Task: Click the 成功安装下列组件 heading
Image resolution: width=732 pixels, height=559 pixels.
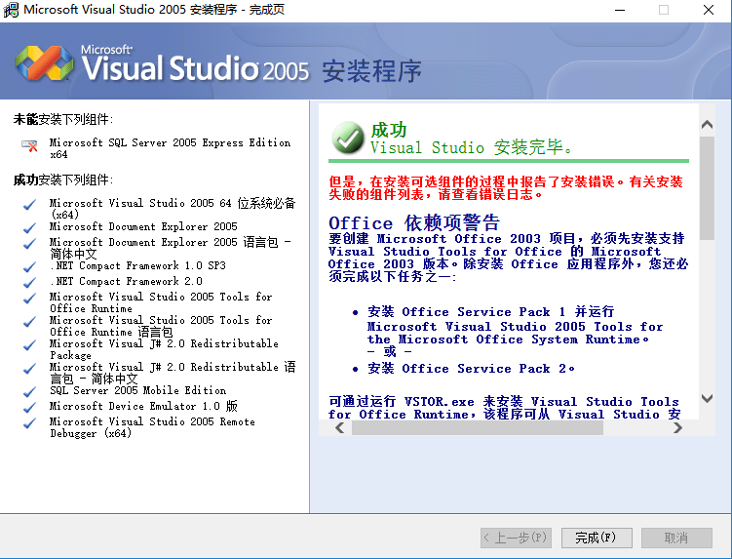Action: click(x=63, y=180)
